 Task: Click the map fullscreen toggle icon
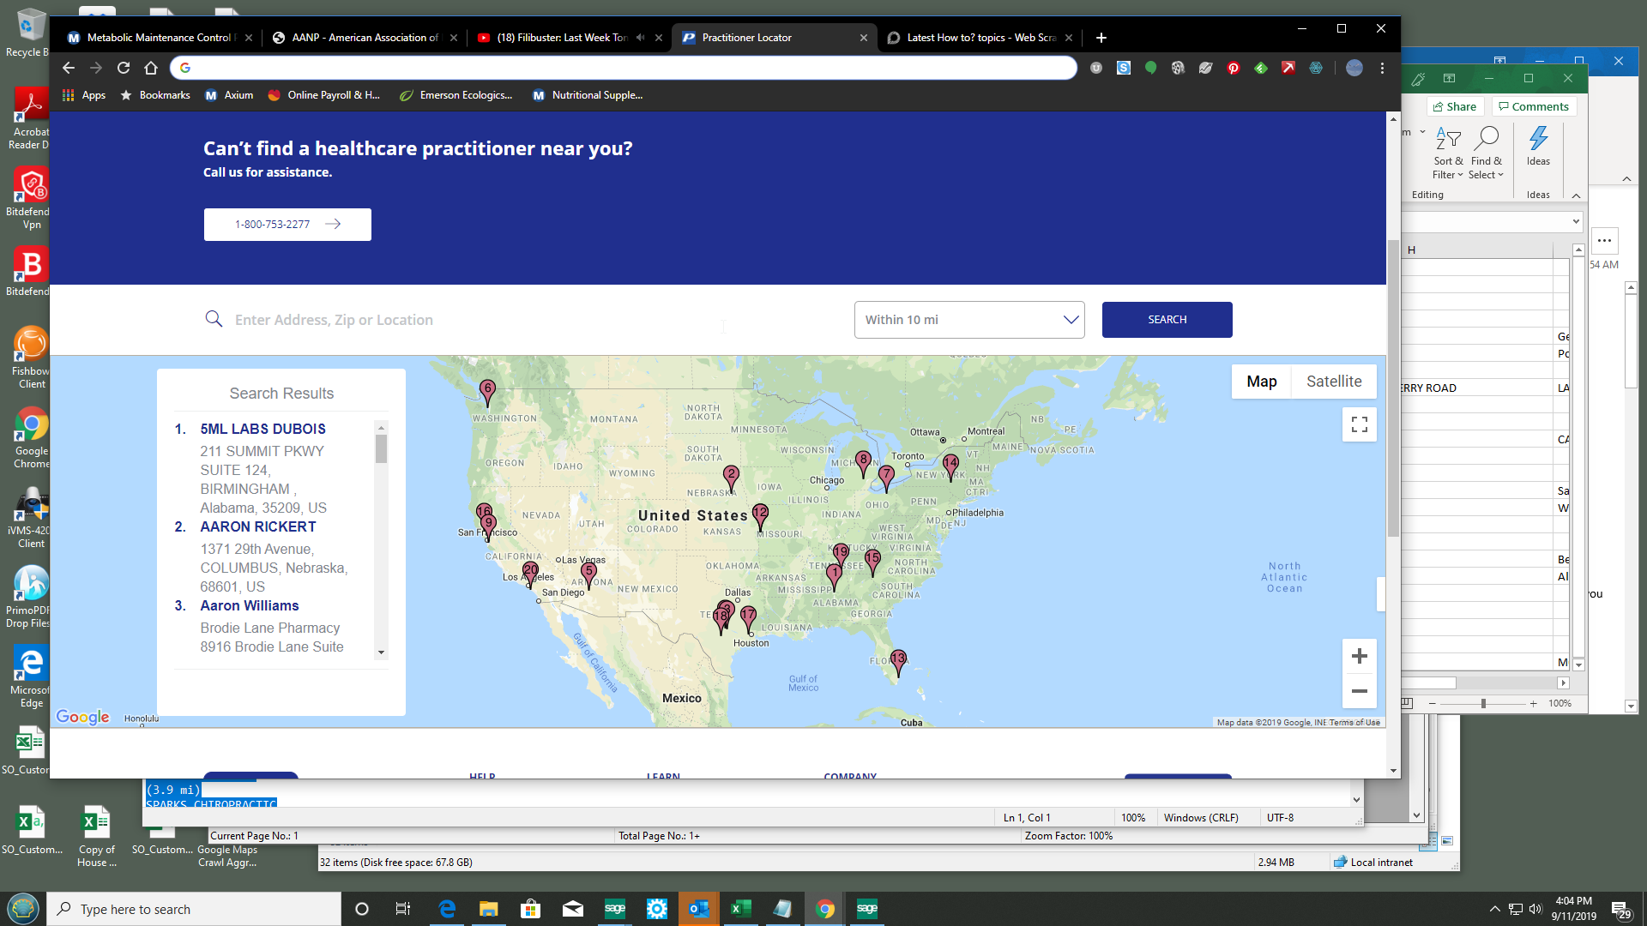(1359, 424)
